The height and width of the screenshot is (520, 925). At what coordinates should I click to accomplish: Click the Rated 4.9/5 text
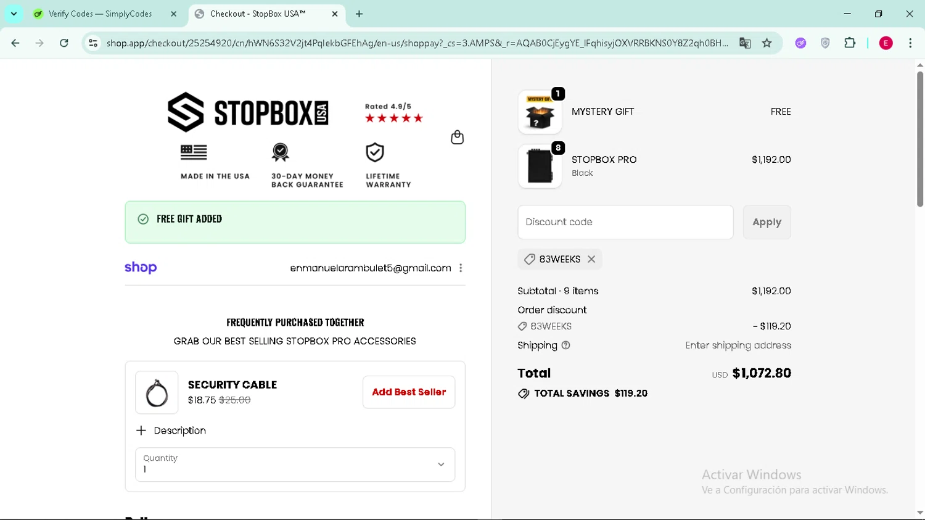[x=388, y=107]
